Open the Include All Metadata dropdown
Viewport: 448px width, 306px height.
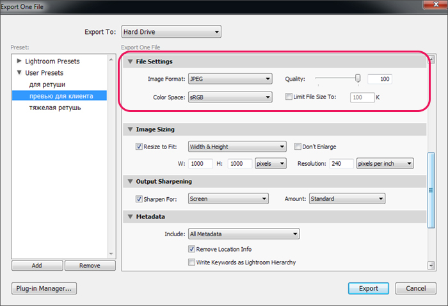244,234
